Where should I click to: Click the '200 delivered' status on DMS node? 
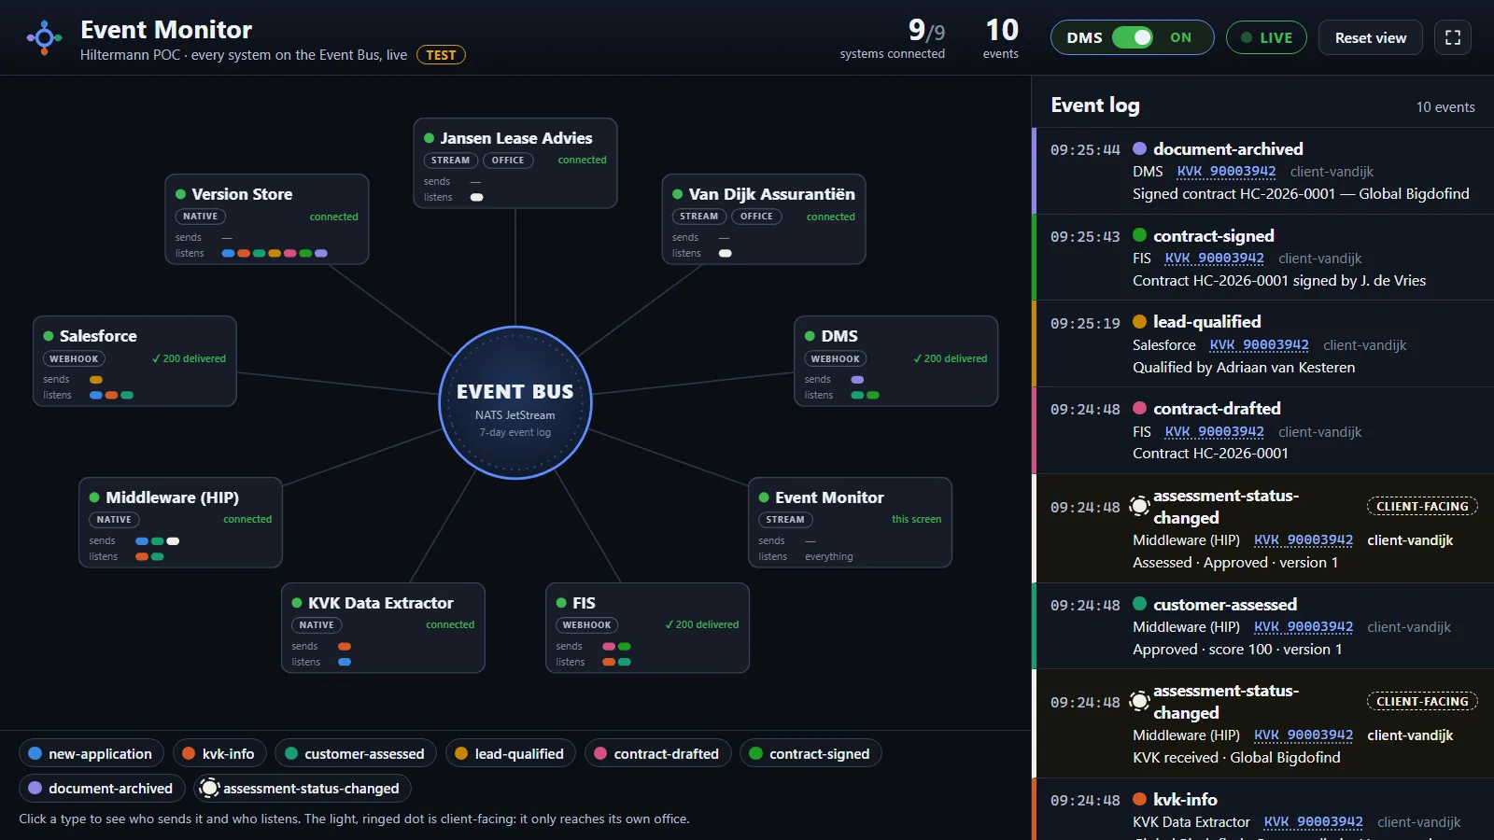coord(950,359)
